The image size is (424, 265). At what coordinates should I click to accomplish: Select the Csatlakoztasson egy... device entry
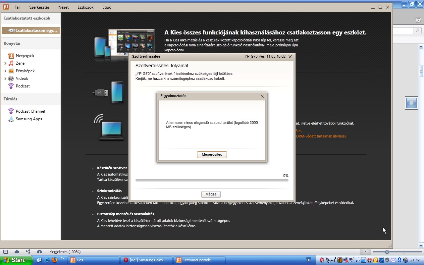point(31,30)
